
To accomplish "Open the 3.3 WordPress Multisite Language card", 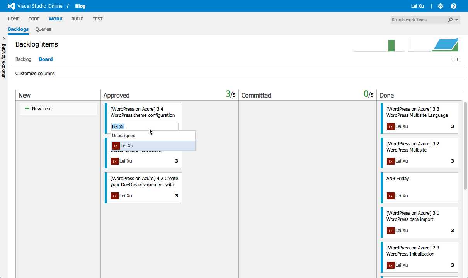I will (419, 118).
